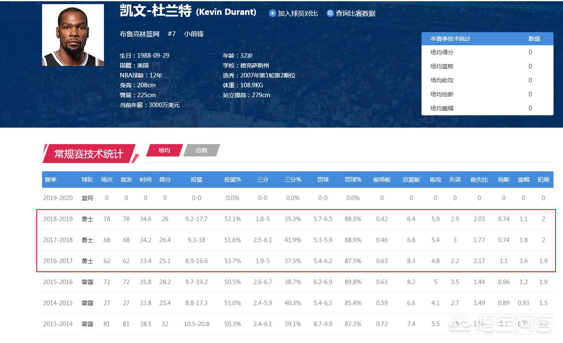Click the 10.5-20.8 shooting value
Image resolution: width=563 pixels, height=343 pixels.
pos(196,324)
